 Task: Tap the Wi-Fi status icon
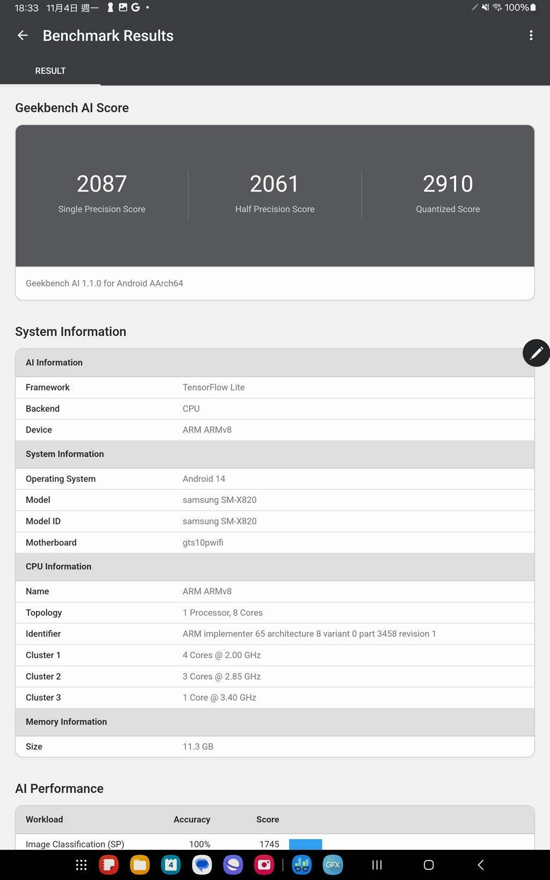pyautogui.click(x=497, y=8)
